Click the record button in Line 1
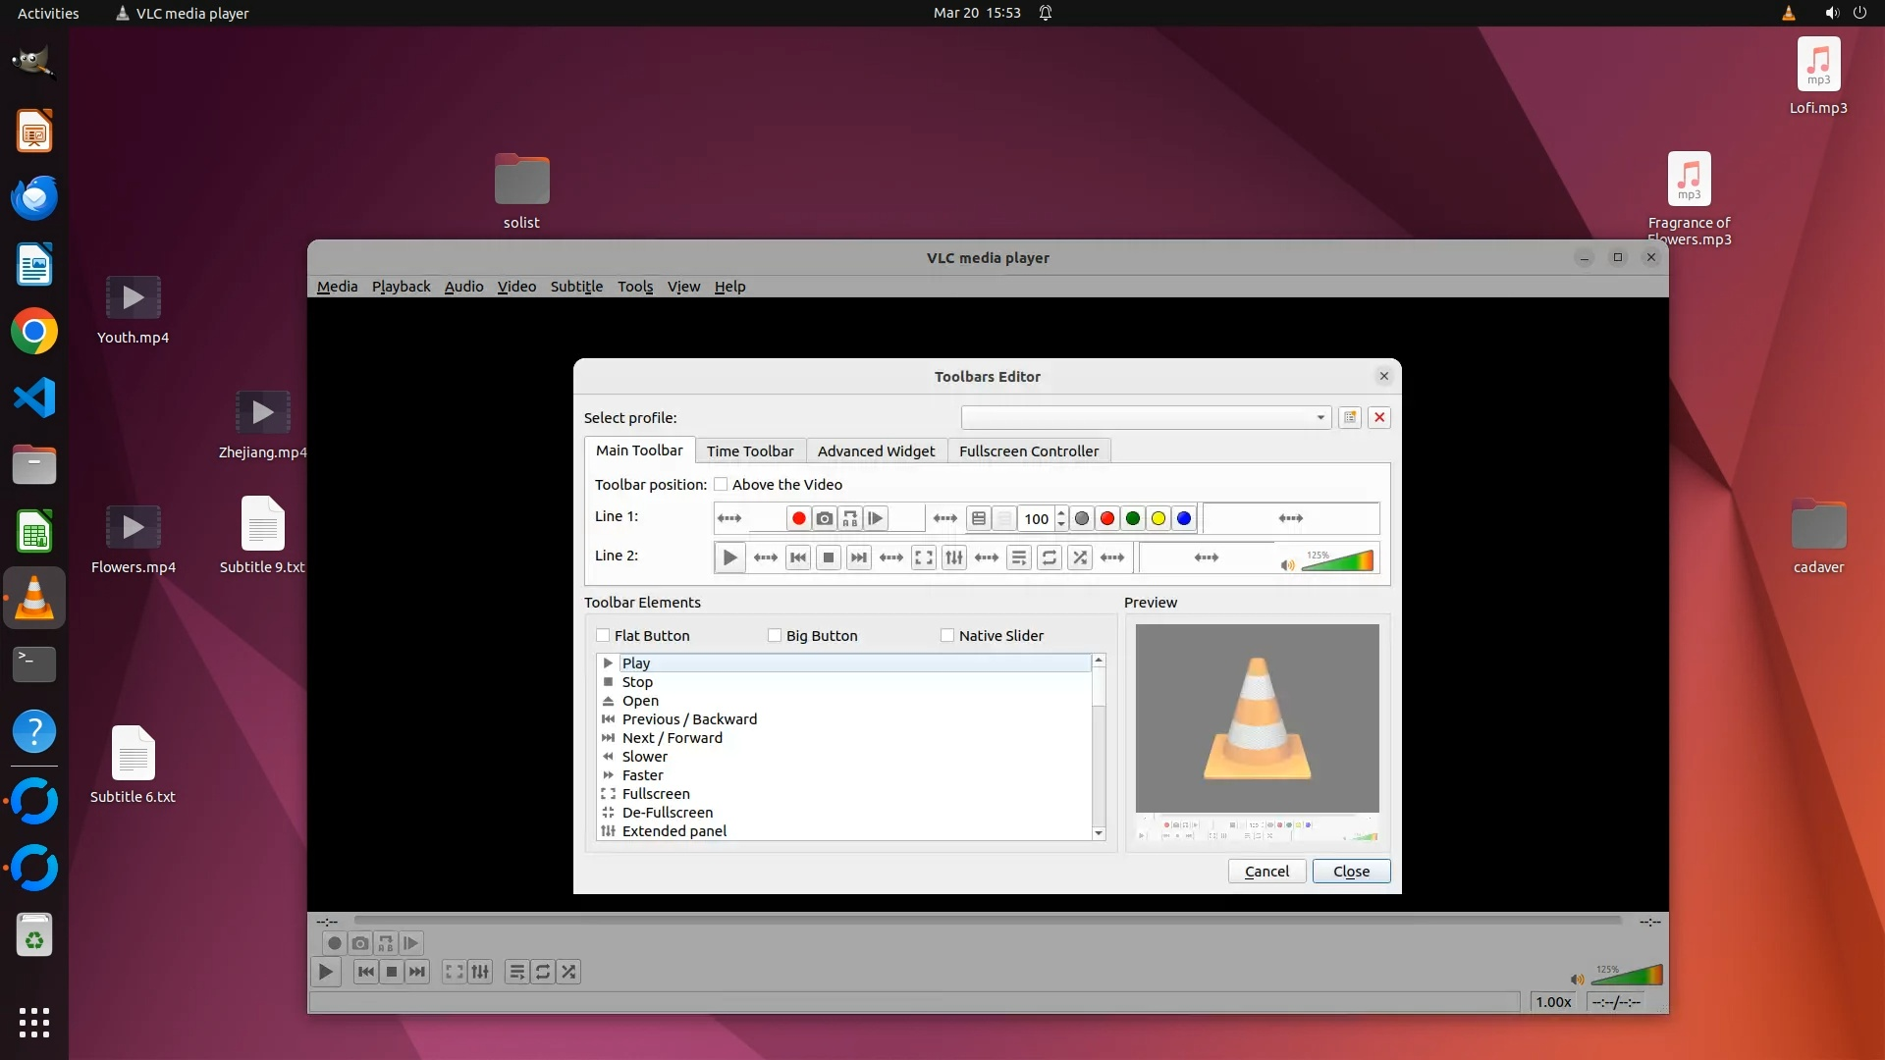1885x1060 pixels. pos(798,518)
